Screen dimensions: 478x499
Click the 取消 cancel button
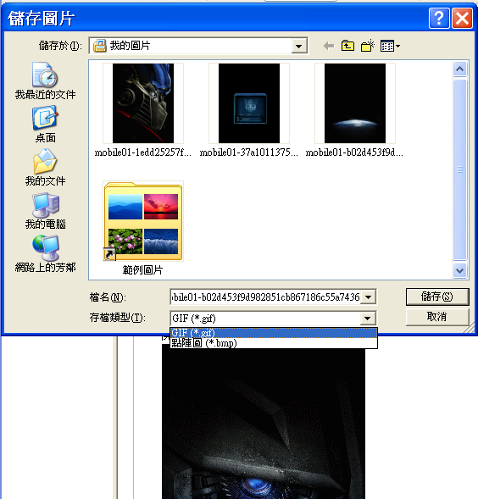(x=437, y=317)
